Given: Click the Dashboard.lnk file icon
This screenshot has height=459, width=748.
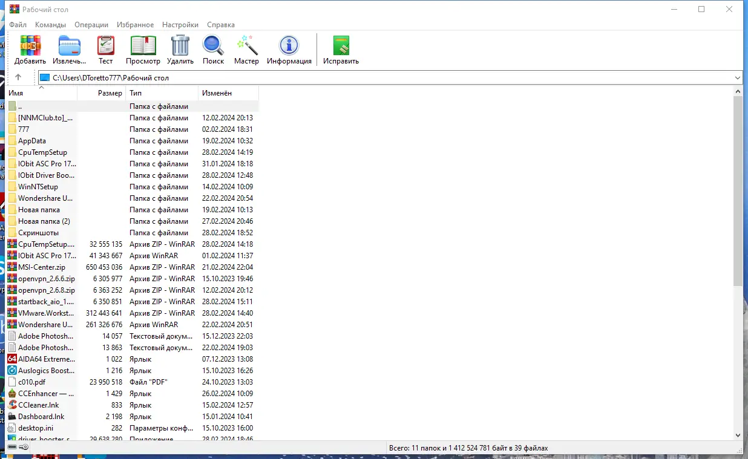Looking at the screenshot, I should [x=12, y=416].
